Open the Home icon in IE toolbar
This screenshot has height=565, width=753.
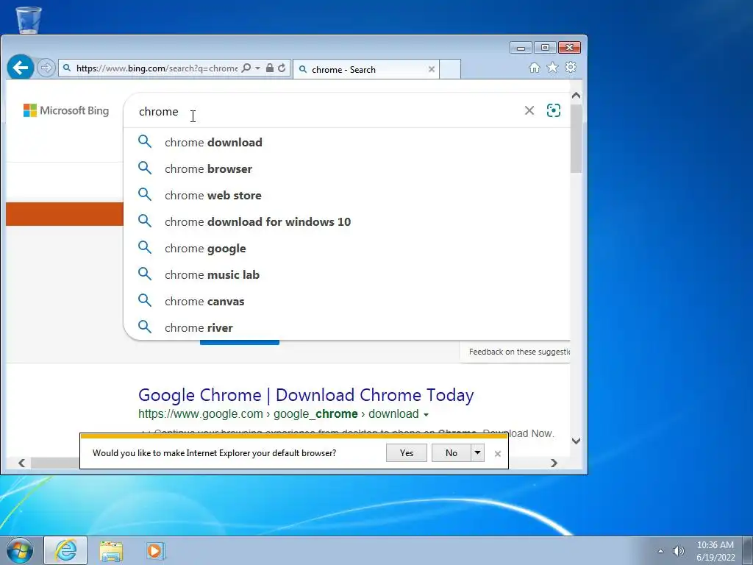click(535, 68)
